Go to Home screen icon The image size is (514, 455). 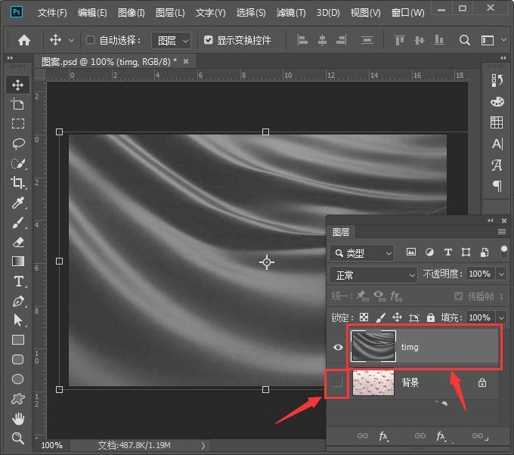(24, 40)
